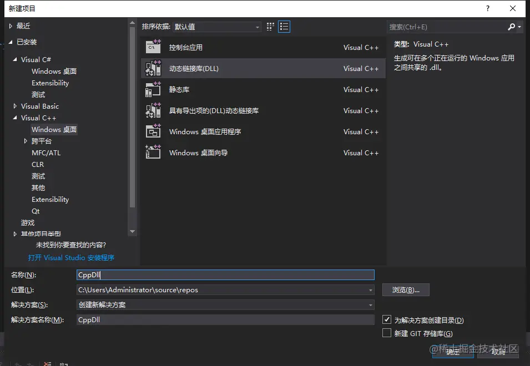
Task: Click the 浏览(B)... button
Action: click(406, 289)
